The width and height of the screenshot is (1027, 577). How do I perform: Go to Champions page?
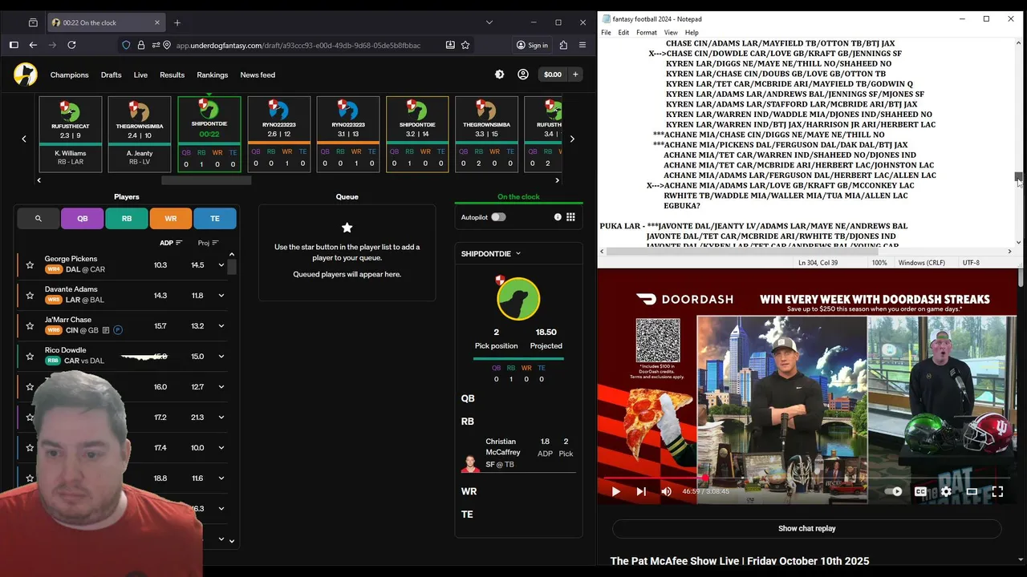pyautogui.click(x=70, y=75)
